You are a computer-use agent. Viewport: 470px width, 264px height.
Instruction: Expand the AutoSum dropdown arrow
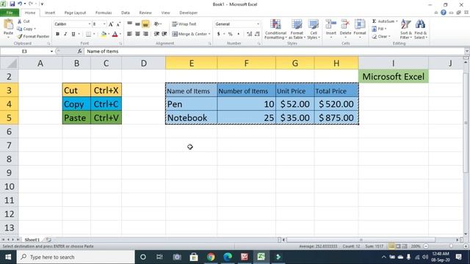(x=397, y=21)
